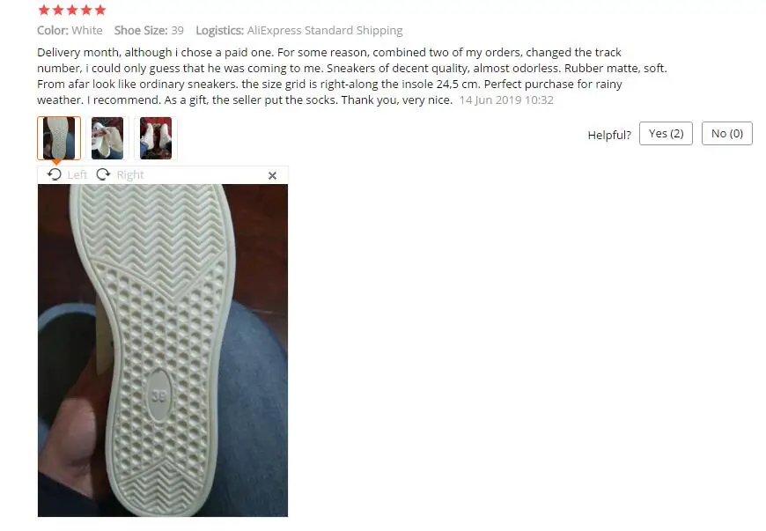The image size is (766, 531).
Task: Click the enlarged shoe sole photo
Action: click(x=163, y=350)
